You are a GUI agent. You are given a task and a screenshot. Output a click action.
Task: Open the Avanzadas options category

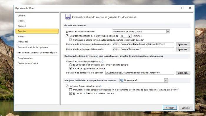pyautogui.click(x=23, y=42)
